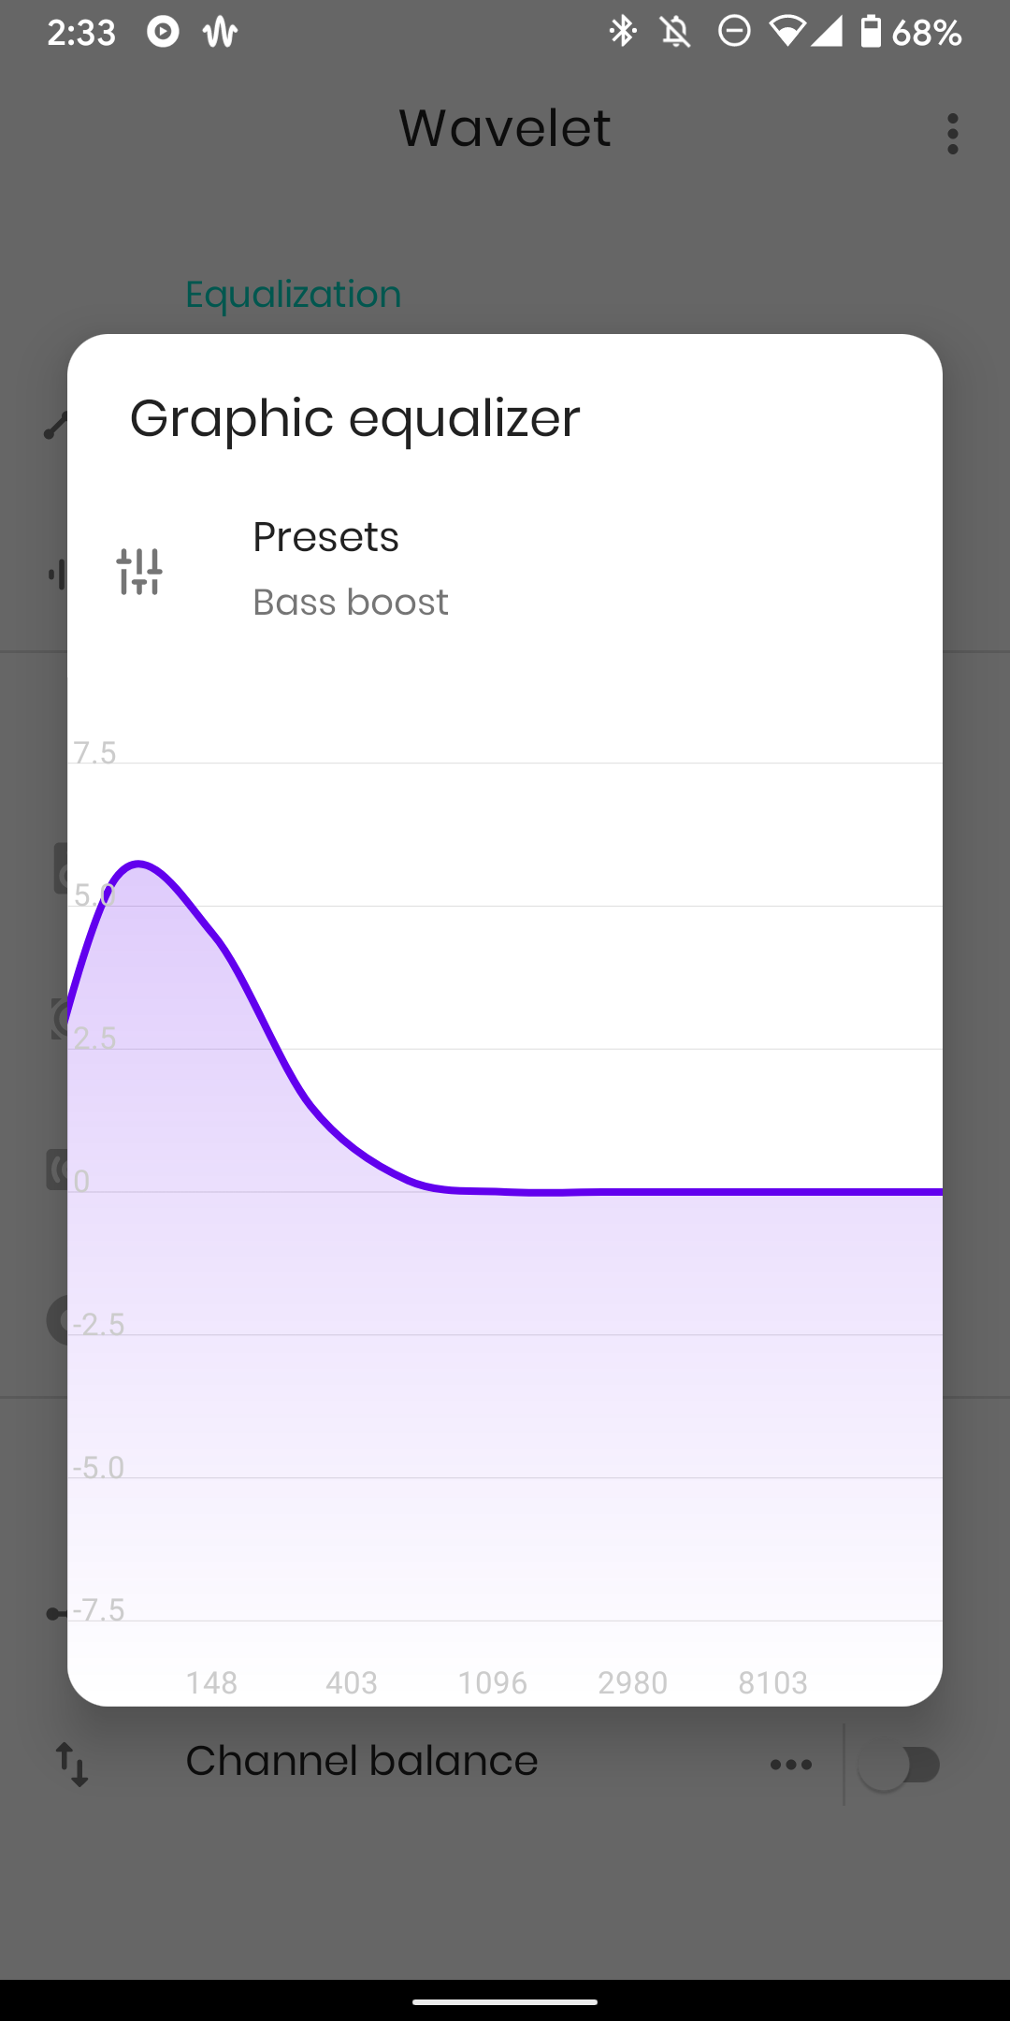Tap the muted notifications bell icon
This screenshot has height=2021, width=1010.
[676, 33]
